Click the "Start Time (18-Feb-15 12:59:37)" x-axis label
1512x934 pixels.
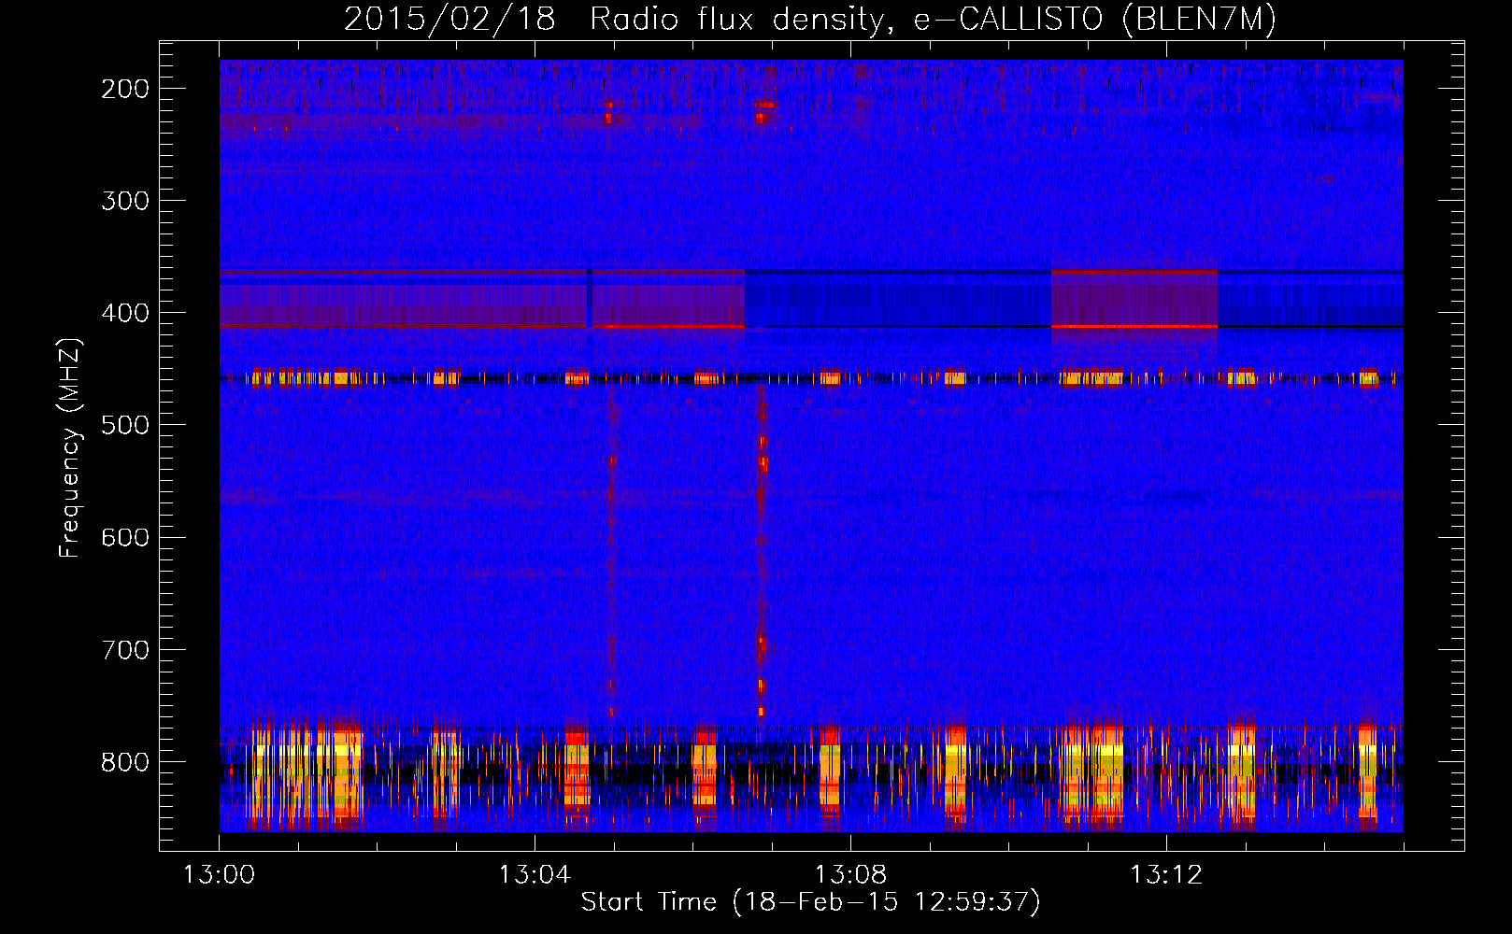810,902
